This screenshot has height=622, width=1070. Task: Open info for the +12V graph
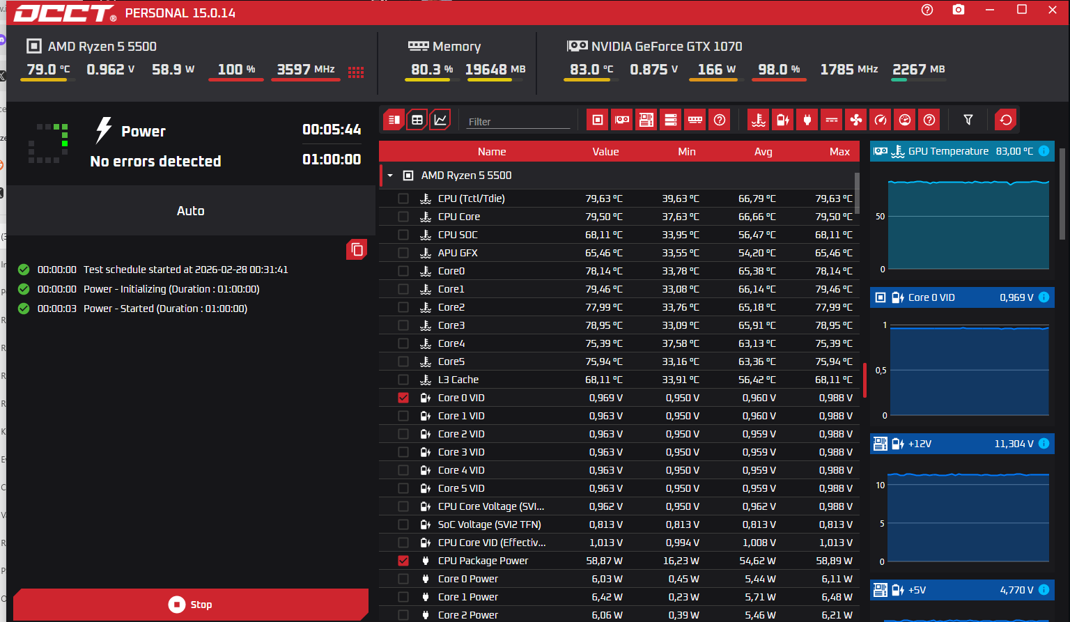(x=1044, y=444)
